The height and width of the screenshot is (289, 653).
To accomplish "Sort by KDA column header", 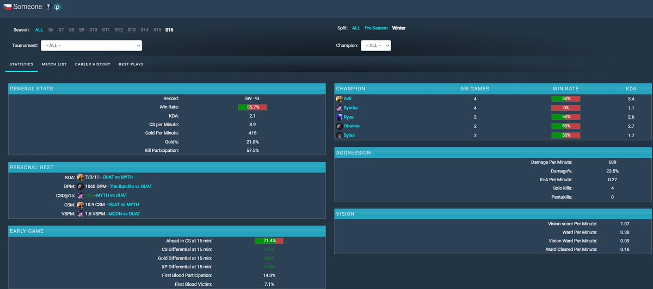I will click(631, 89).
